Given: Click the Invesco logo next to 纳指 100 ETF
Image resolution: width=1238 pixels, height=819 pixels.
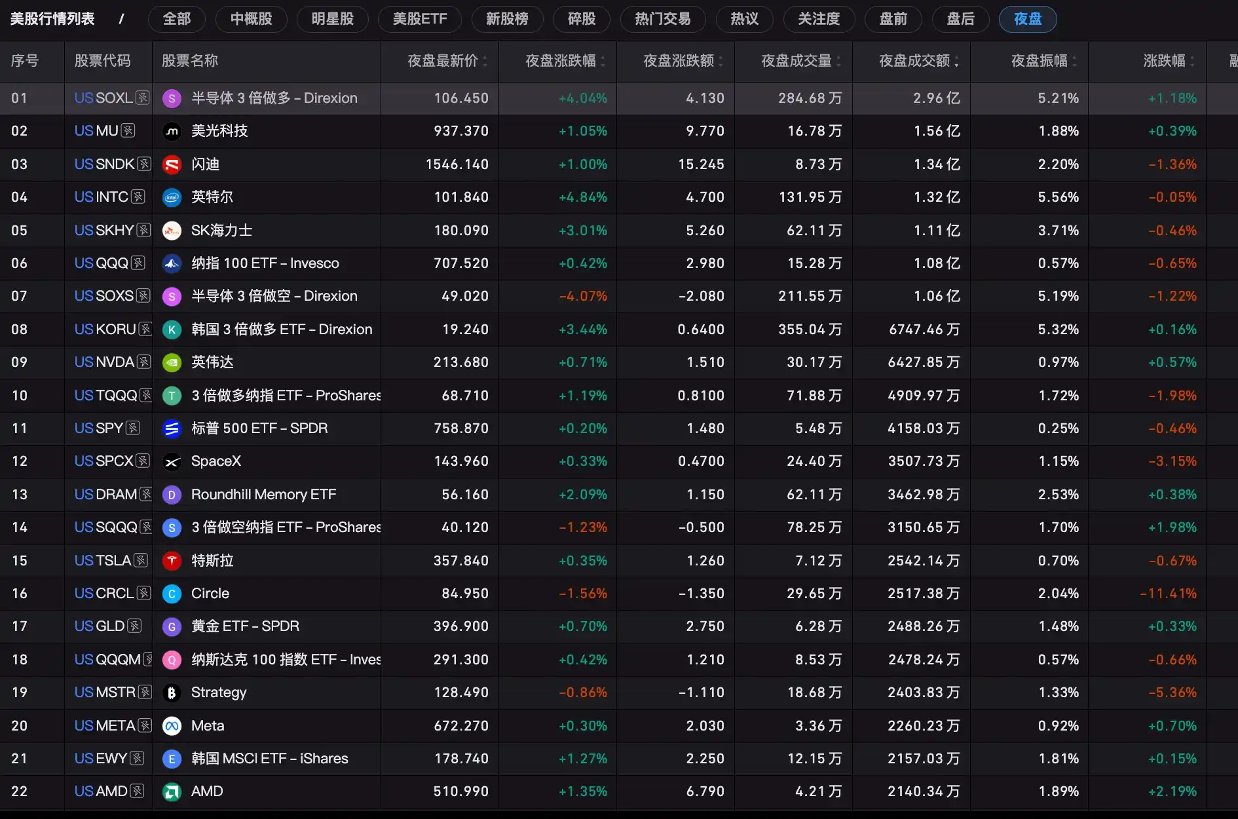Looking at the screenshot, I should point(172,263).
